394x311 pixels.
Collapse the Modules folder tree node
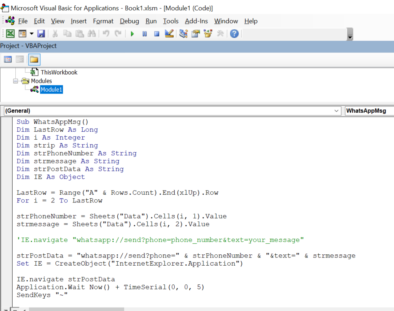[15, 81]
